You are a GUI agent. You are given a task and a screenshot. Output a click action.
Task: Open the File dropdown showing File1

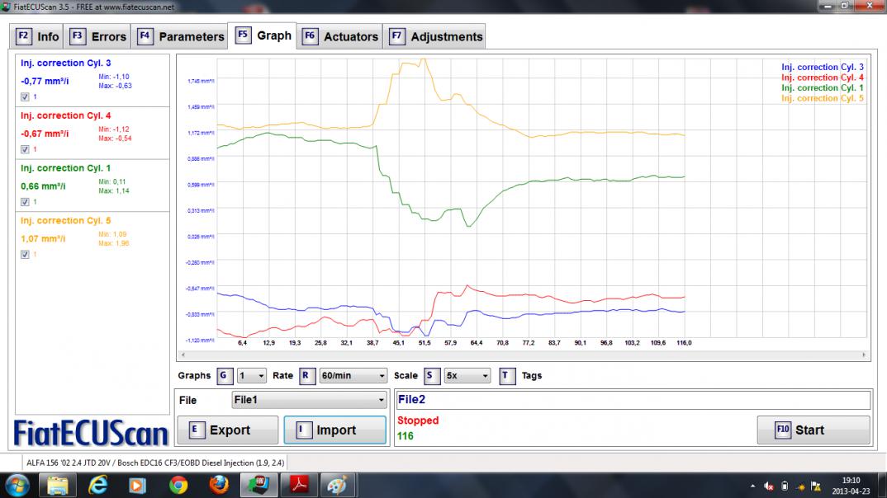coord(309,400)
